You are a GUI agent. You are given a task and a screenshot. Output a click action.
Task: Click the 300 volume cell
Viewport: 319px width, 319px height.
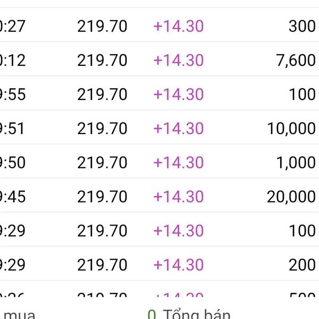pyautogui.click(x=302, y=26)
